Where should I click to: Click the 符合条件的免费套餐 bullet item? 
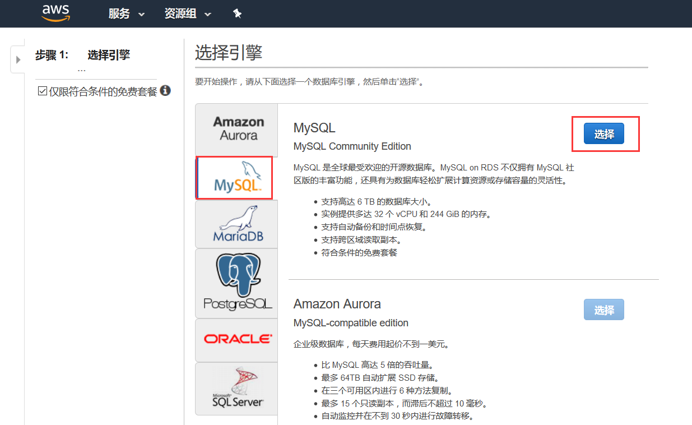(359, 252)
